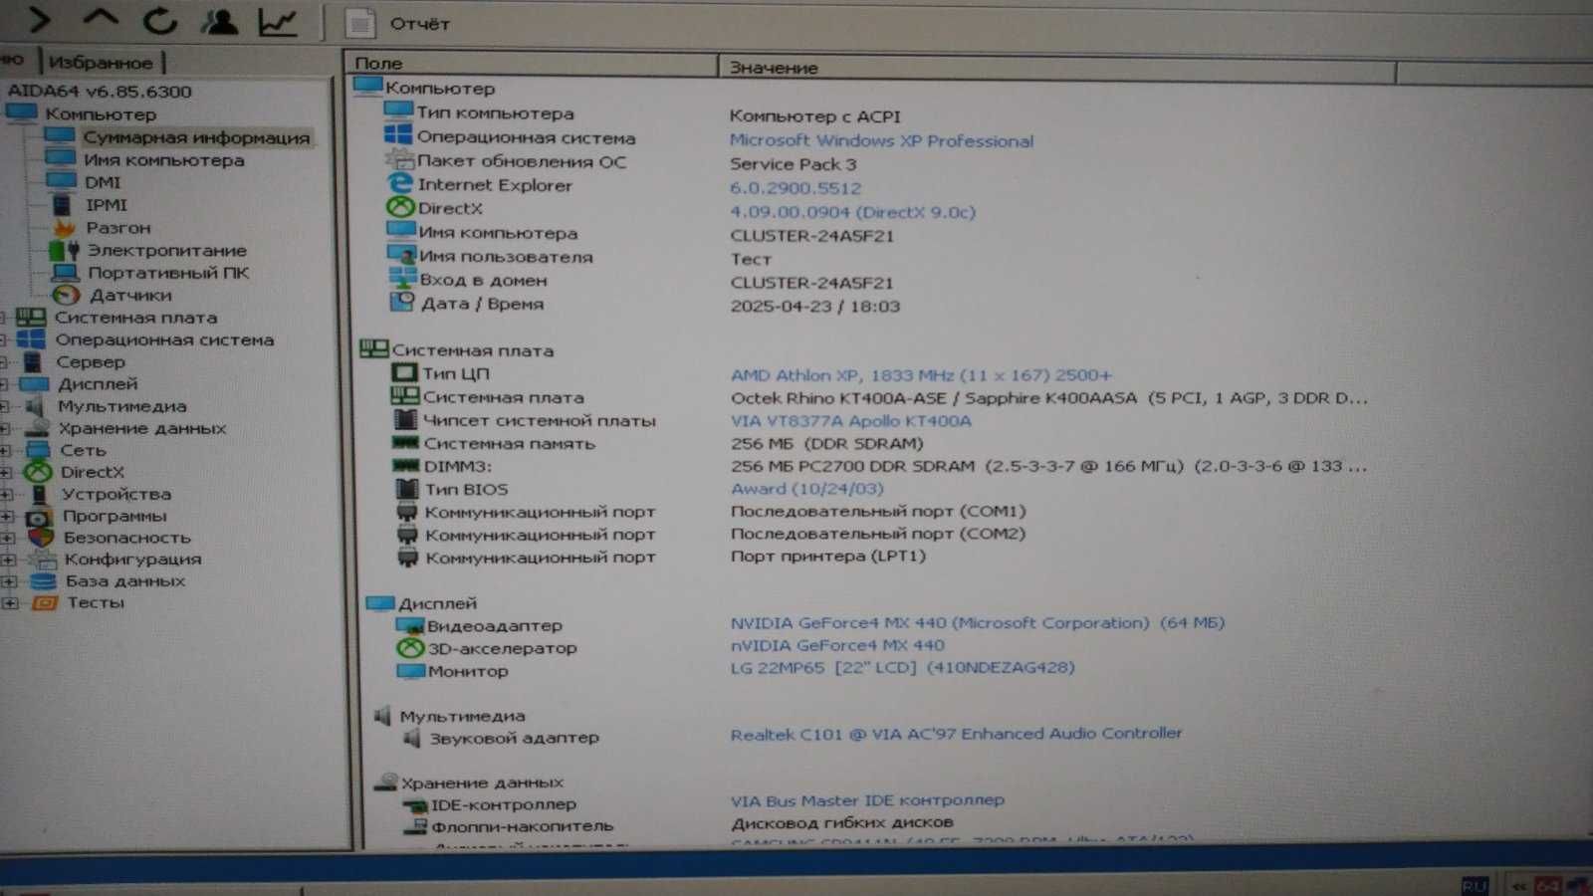Select Суммарная информация in the tree
The height and width of the screenshot is (896, 1593).
196,137
